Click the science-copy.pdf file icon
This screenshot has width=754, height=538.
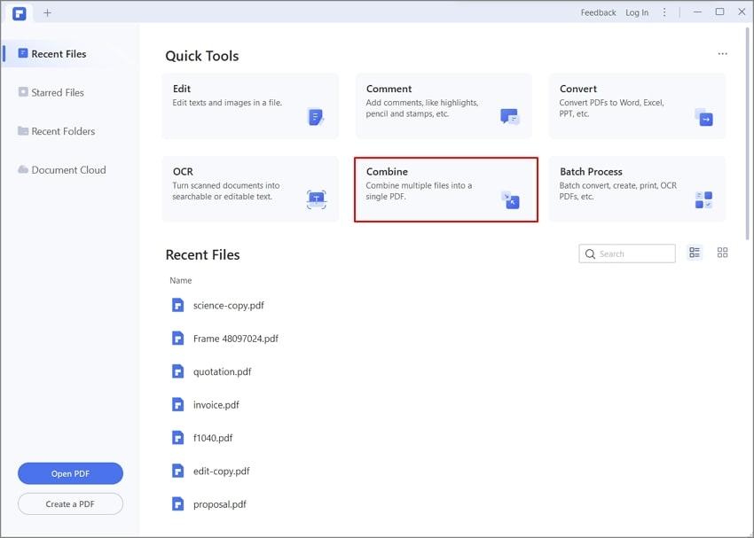pos(178,304)
